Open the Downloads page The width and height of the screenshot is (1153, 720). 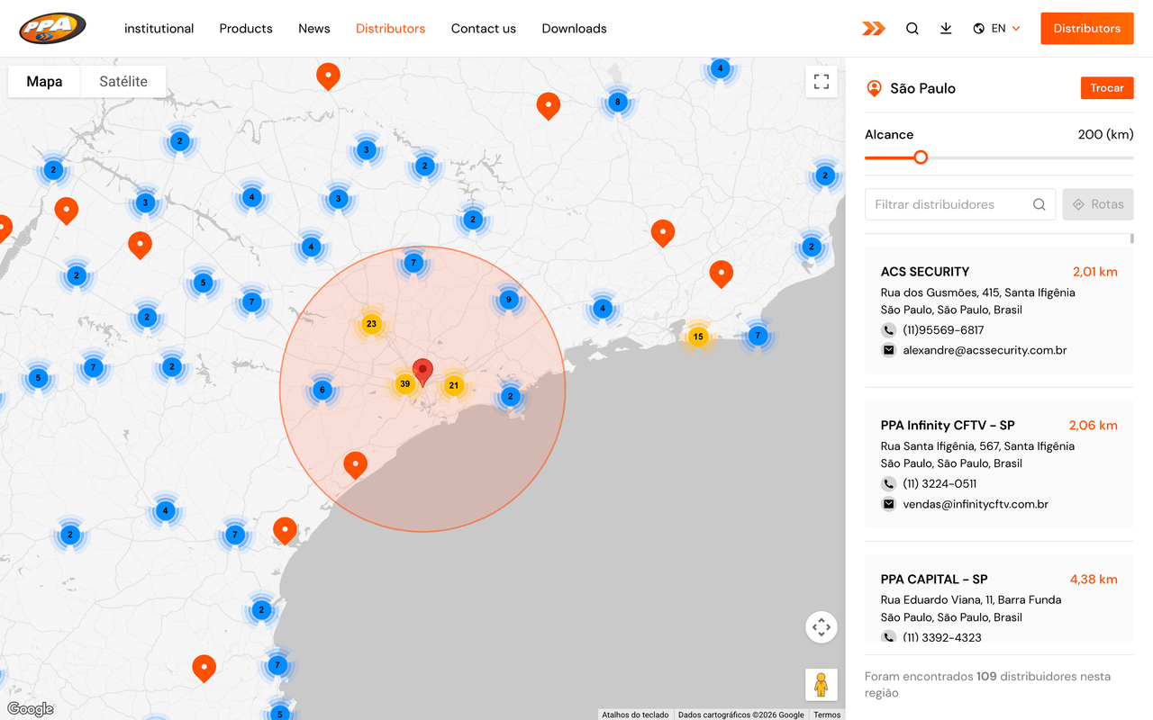pos(575,29)
